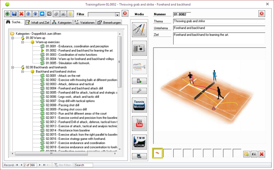The height and width of the screenshot is (170, 274).
Task: Click the light bulb hint icon
Action: [x=70, y=14]
